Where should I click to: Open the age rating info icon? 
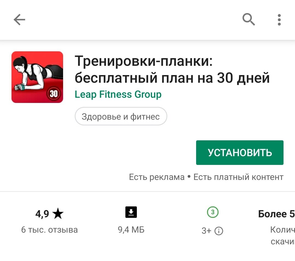point(219,231)
